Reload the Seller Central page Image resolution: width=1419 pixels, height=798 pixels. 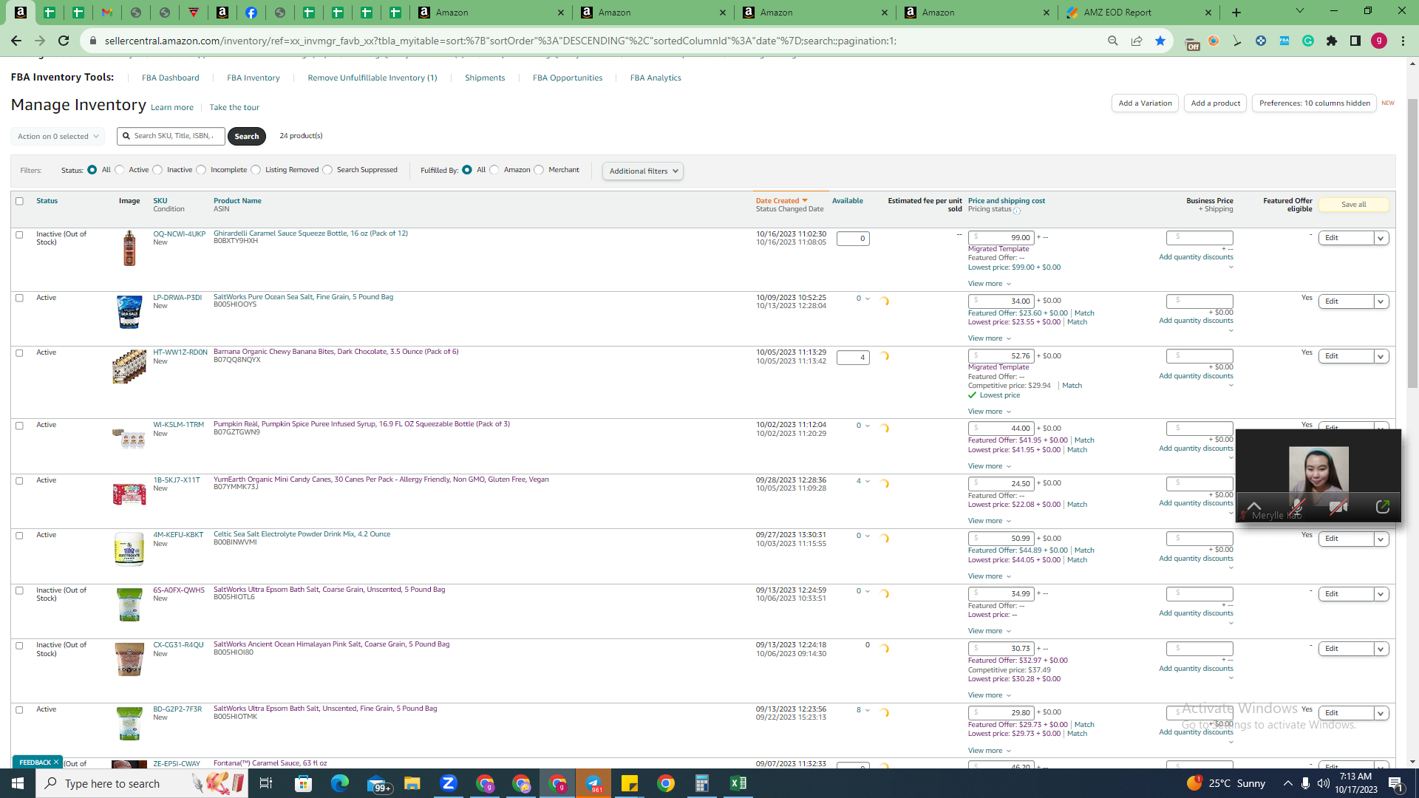64,41
